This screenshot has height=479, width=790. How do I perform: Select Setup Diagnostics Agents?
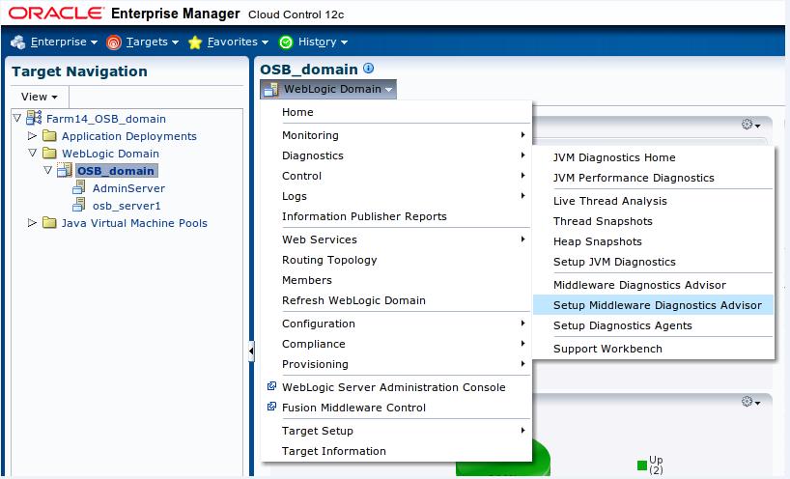pyautogui.click(x=653, y=325)
